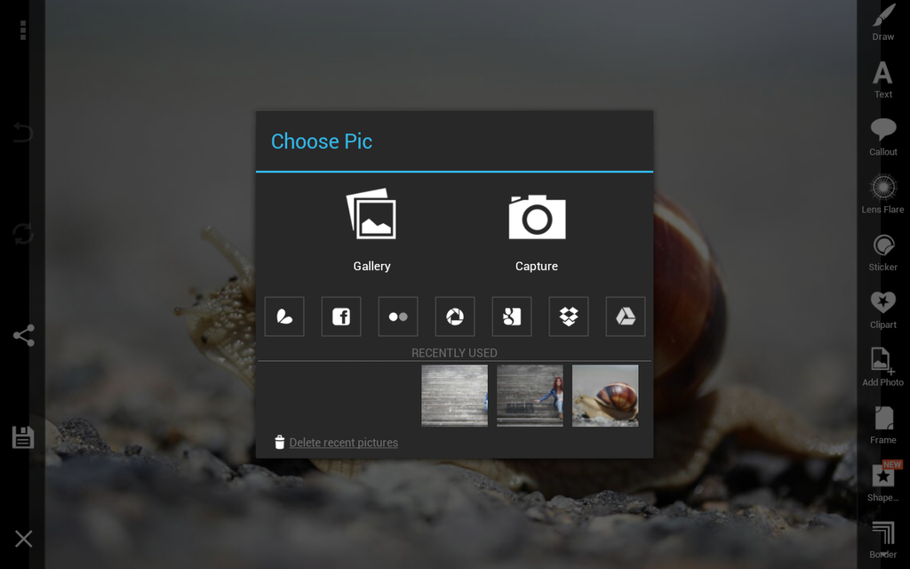Choose picture from Google search
Screen dimensions: 910x569
pos(512,317)
